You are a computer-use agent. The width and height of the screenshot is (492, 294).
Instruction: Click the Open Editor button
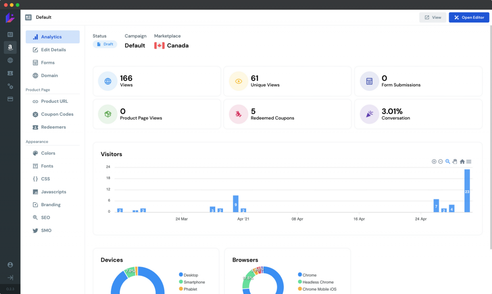[x=469, y=17]
